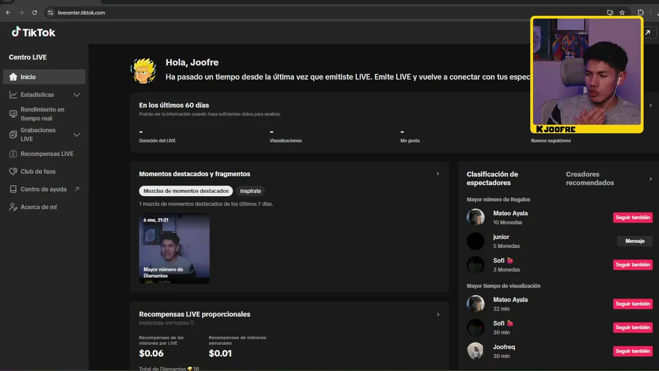Click the site info icon in address bar
The image size is (659, 371).
(x=50, y=12)
